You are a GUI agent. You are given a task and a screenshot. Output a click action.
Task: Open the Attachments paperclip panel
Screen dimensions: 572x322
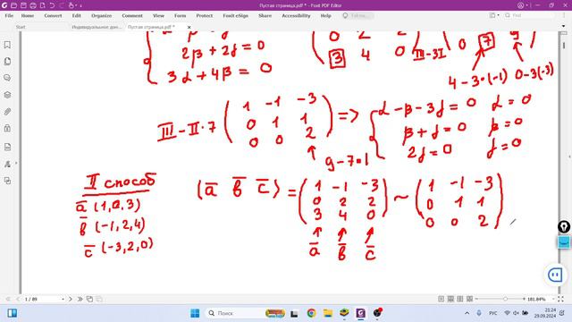[x=7, y=112]
